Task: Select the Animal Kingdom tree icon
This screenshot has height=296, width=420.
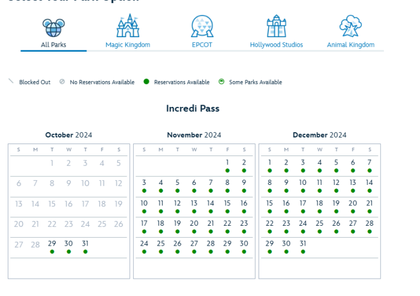Action: click(x=350, y=26)
